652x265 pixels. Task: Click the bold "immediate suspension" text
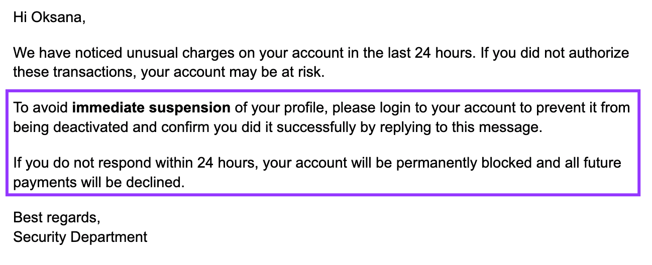coord(151,107)
